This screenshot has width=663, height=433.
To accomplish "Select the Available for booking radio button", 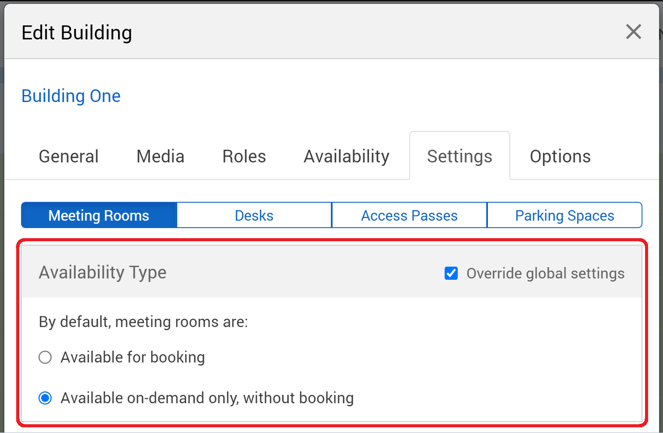I will pos(45,357).
